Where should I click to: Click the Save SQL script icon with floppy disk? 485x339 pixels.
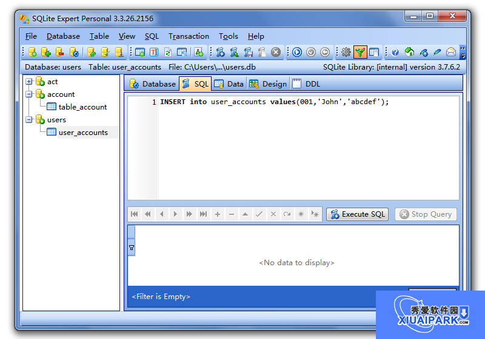[248, 52]
